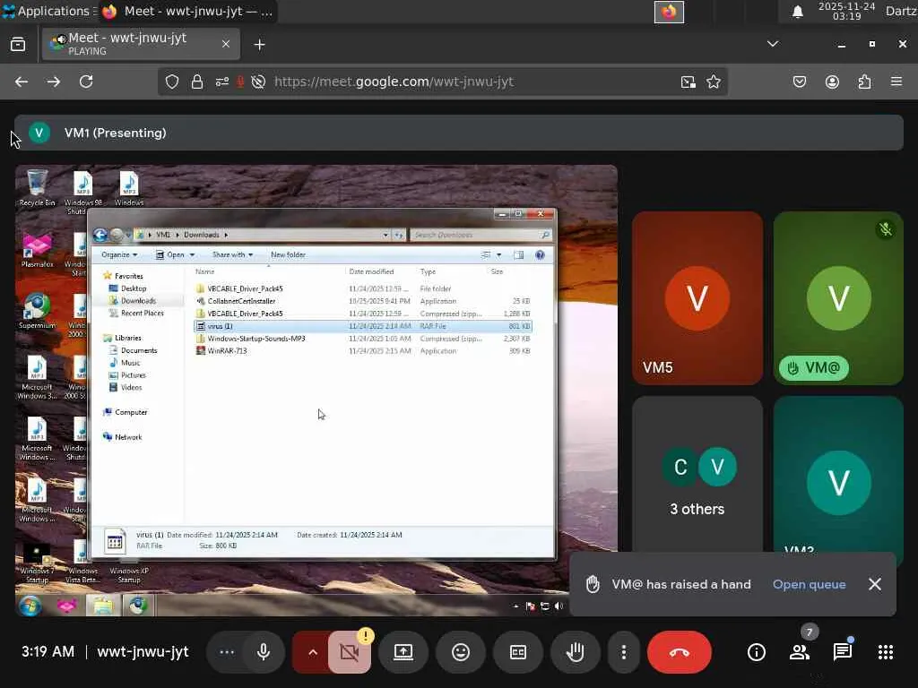918x688 pixels.
Task: Select the WinRAR-713 application file
Action: [x=363, y=350]
